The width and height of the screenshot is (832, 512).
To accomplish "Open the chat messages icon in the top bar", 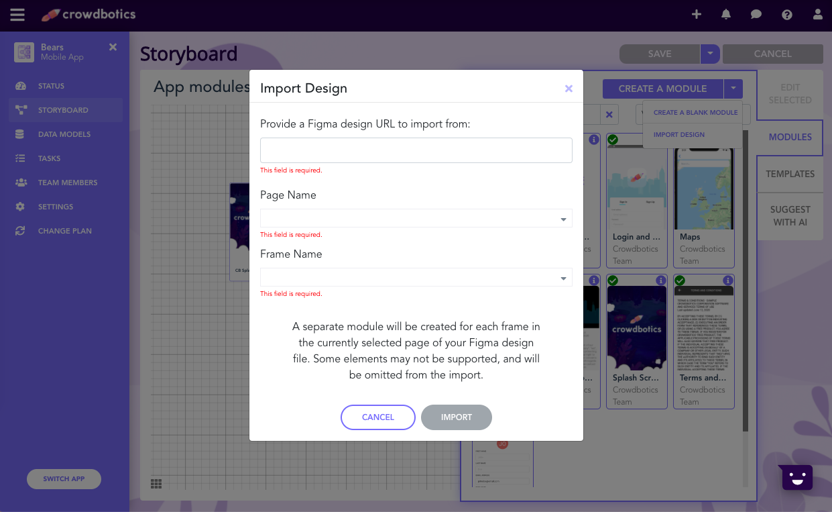I will 756,14.
